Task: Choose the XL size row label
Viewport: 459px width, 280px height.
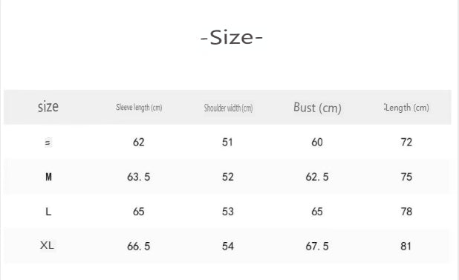Action: (47, 245)
